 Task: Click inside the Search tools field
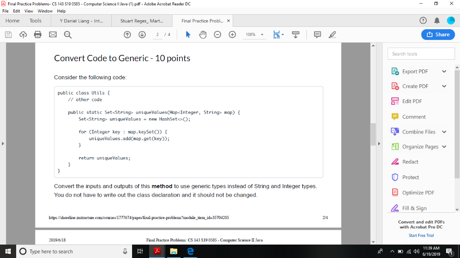pyautogui.click(x=421, y=53)
